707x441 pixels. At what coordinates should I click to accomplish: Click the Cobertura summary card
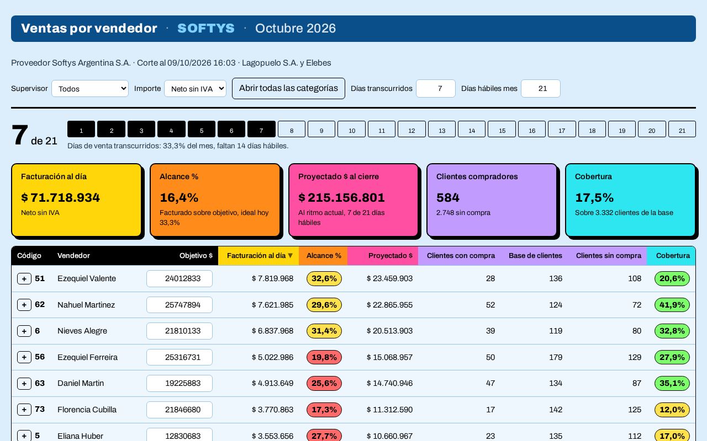point(631,200)
